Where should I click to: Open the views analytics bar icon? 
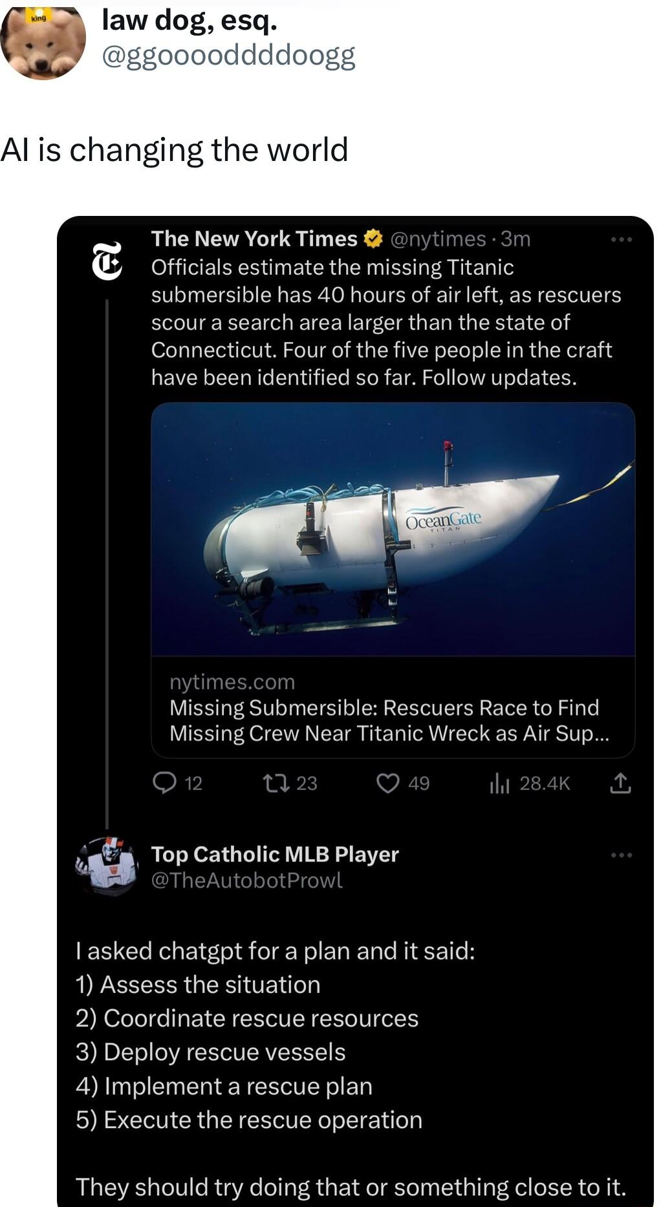(499, 783)
